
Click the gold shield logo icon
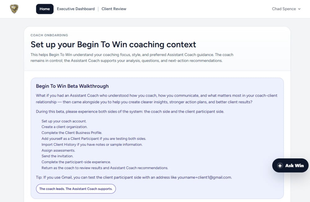tap(14, 9)
